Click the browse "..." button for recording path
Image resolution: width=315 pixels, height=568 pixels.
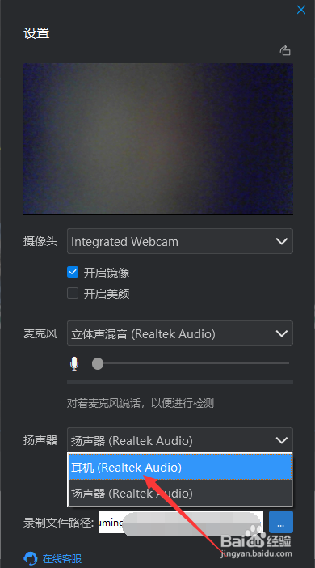[x=281, y=523]
